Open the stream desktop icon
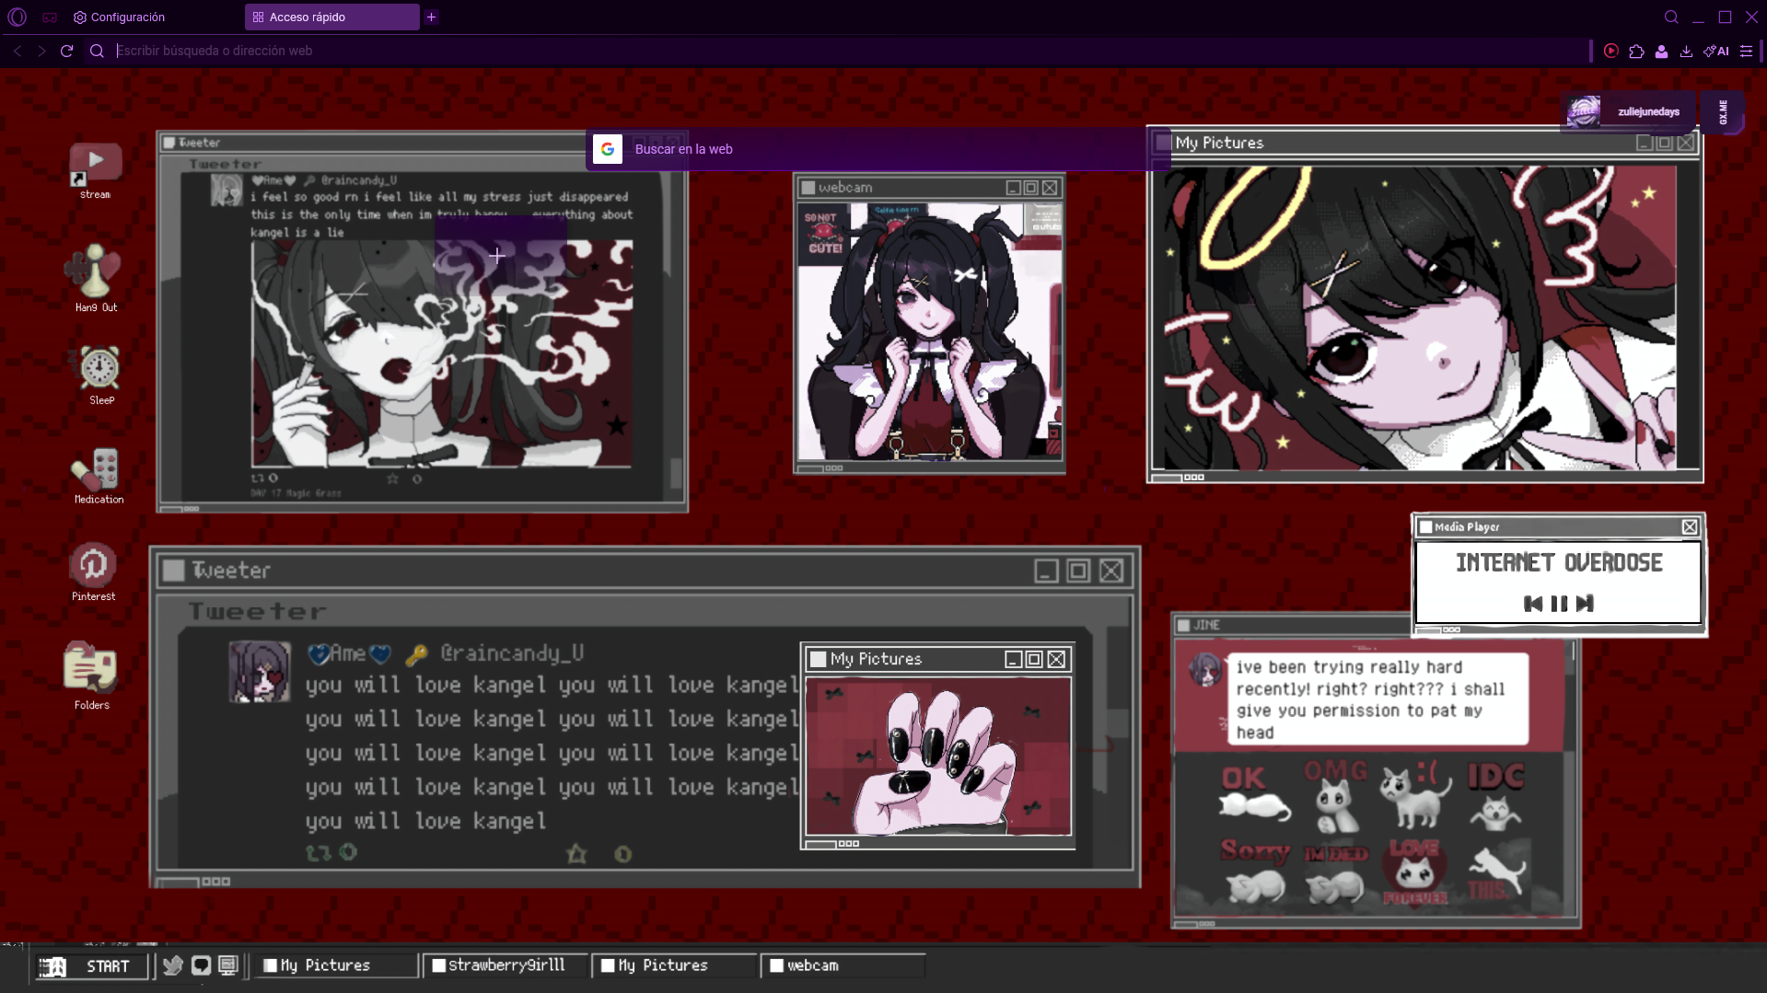Image resolution: width=1767 pixels, height=993 pixels. [95, 170]
